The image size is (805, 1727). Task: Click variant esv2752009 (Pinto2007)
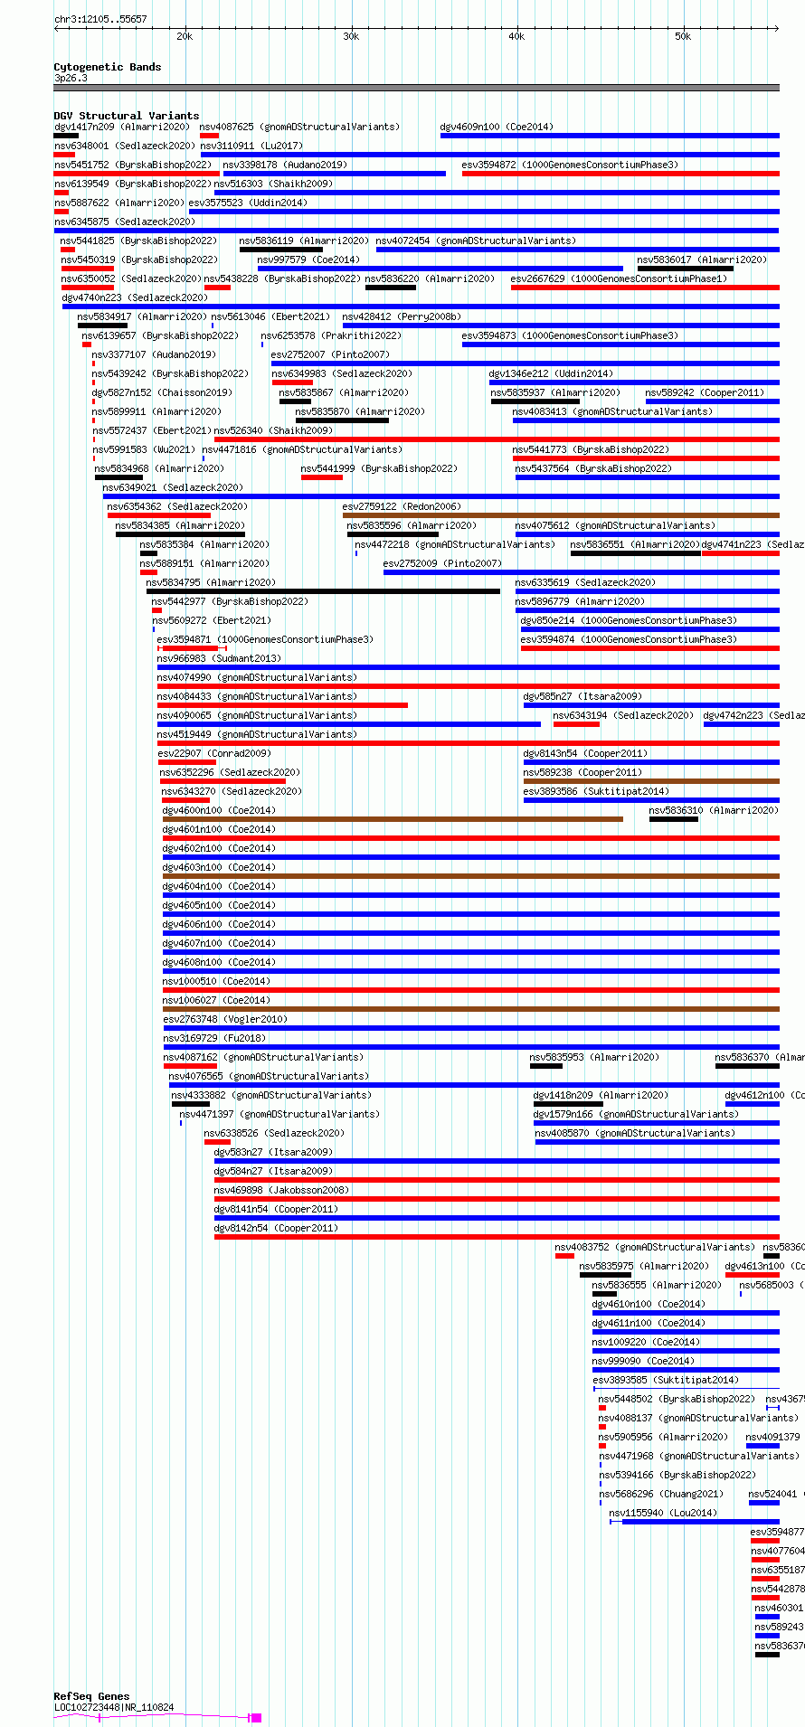click(442, 563)
